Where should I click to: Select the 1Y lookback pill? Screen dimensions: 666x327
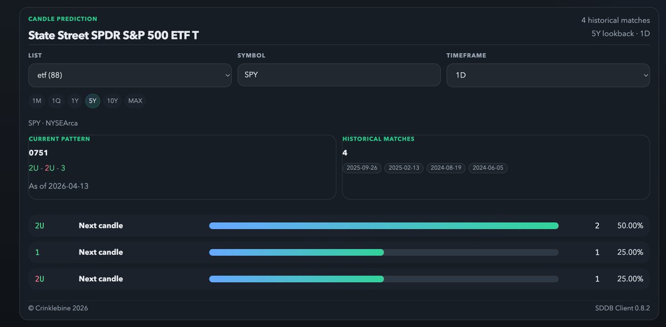click(75, 101)
